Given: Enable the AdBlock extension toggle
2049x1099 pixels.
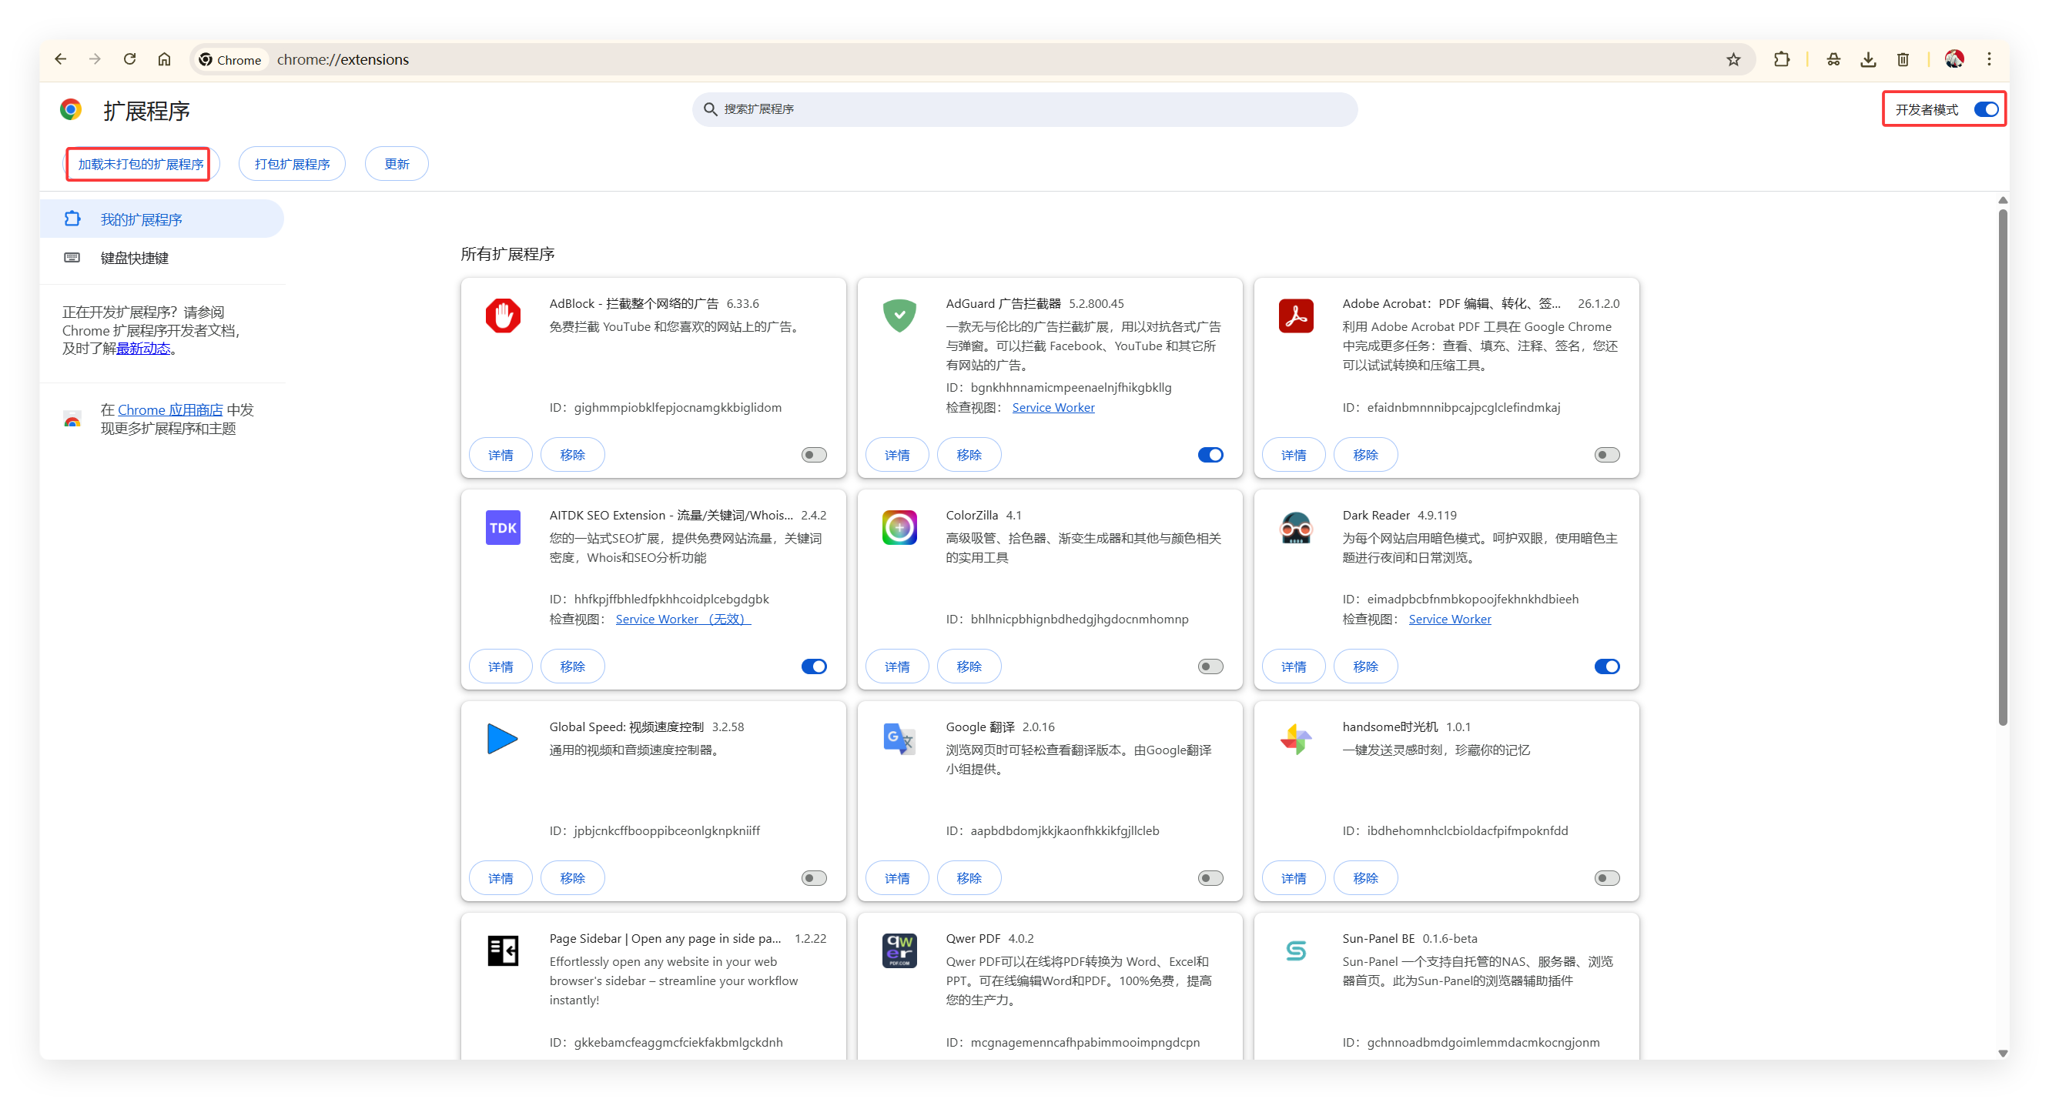Looking at the screenshot, I should 814,455.
